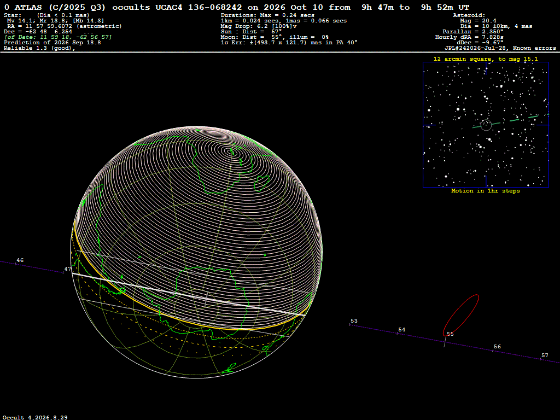Viewport: 560px width, 420px height.
Task: Click the thick white occultation path line
Action: coord(188,294)
